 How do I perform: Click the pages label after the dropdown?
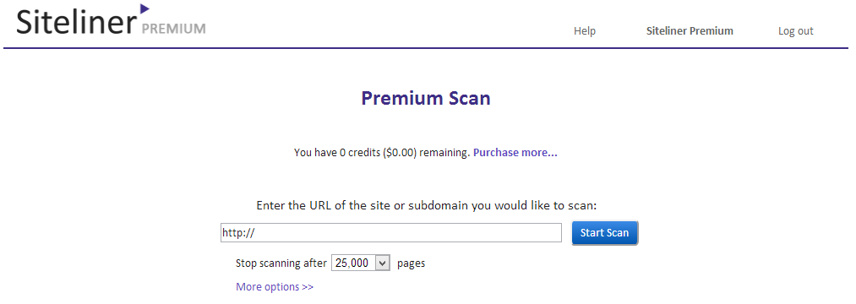[411, 263]
